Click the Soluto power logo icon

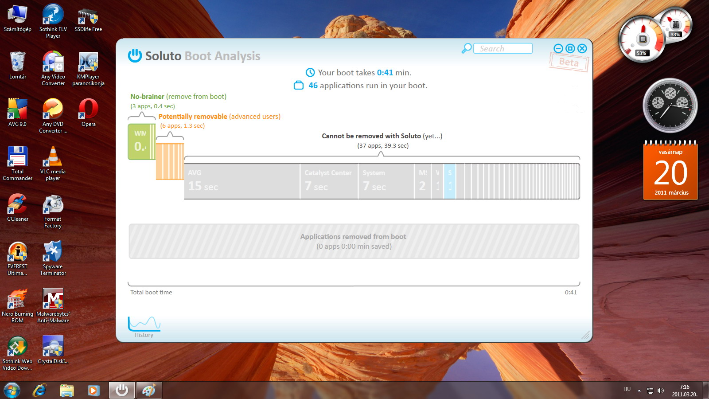pos(135,55)
